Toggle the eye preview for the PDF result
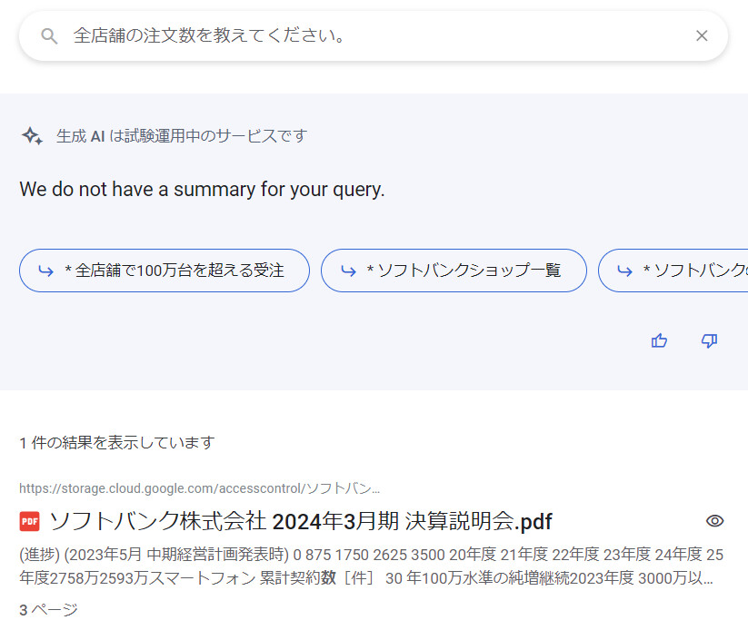This screenshot has width=748, height=630. click(715, 520)
